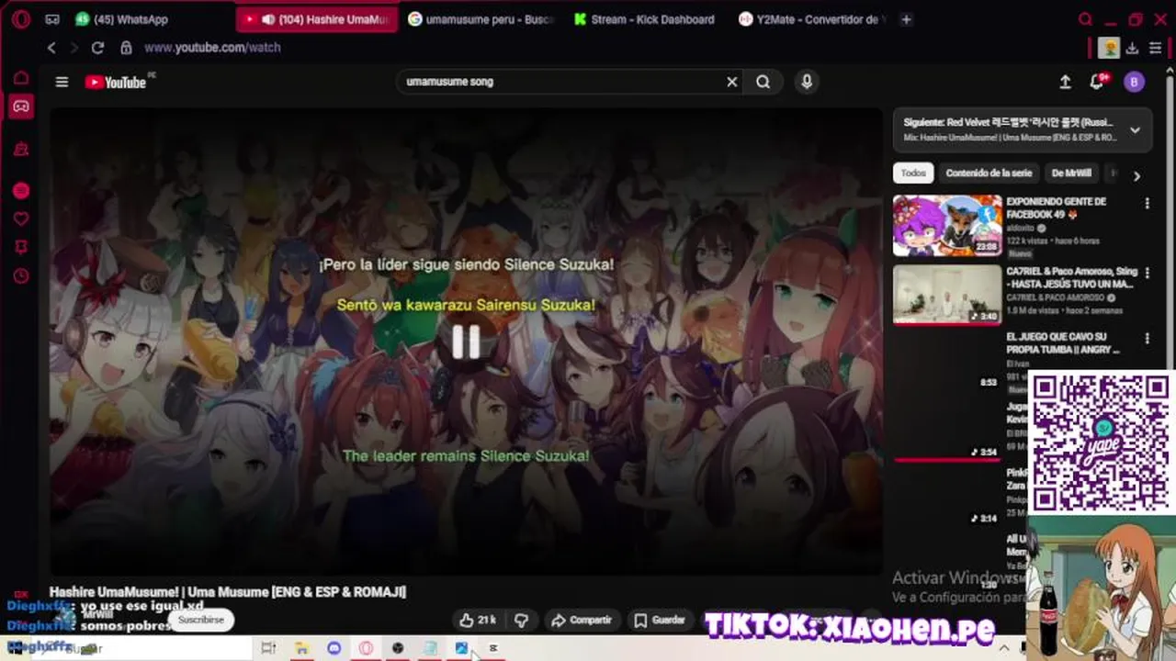Screen dimensions: 1176x661
Task: Open YouTube notifications bell
Action: coord(1098,82)
